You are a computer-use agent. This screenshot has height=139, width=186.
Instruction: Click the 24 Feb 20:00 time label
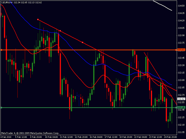click(x=171, y=137)
